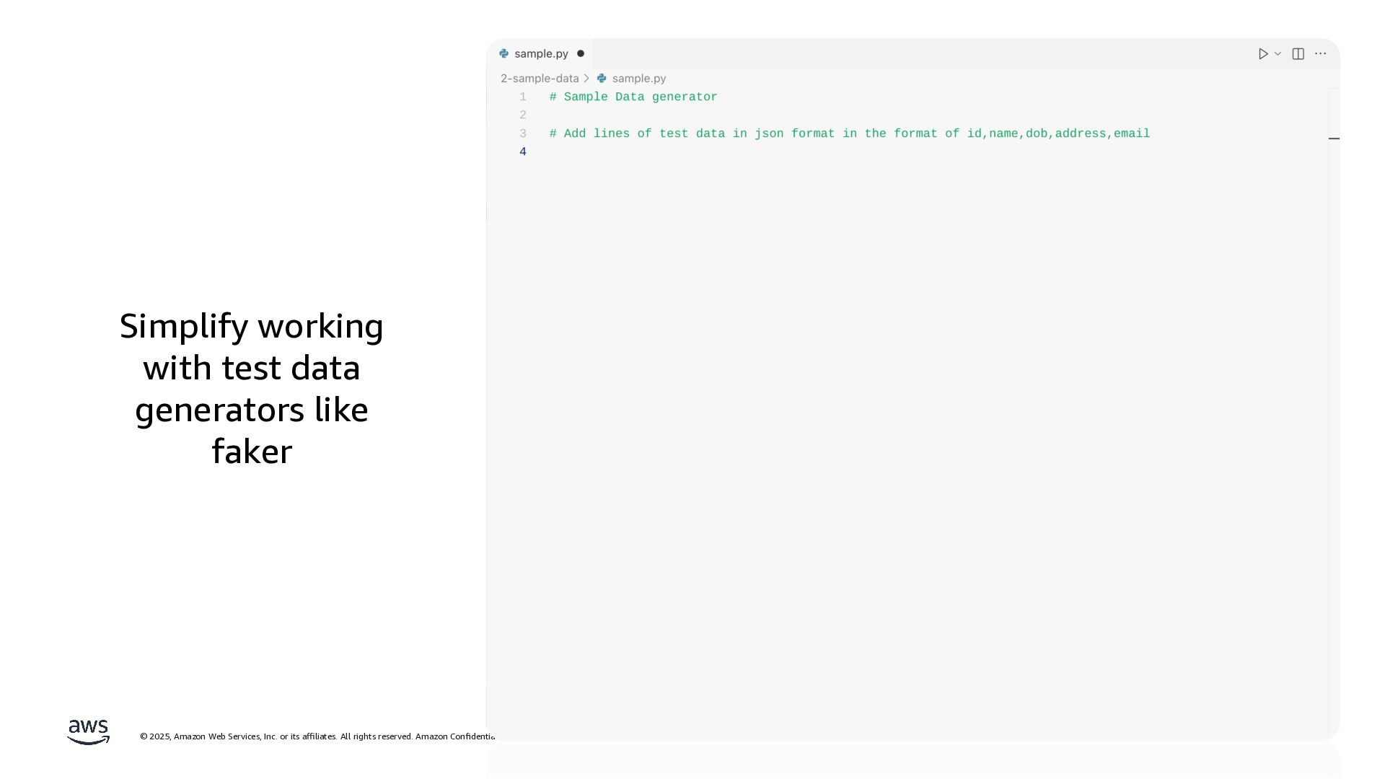Click the 'Add lines of test data' comment
Viewport: 1385px width, 779px height.
849,134
